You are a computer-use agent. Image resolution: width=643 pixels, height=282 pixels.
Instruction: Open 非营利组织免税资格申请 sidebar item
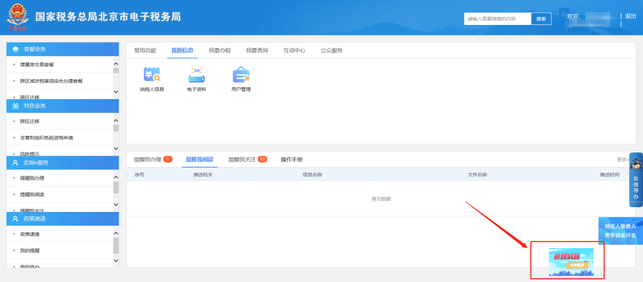pyautogui.click(x=46, y=138)
